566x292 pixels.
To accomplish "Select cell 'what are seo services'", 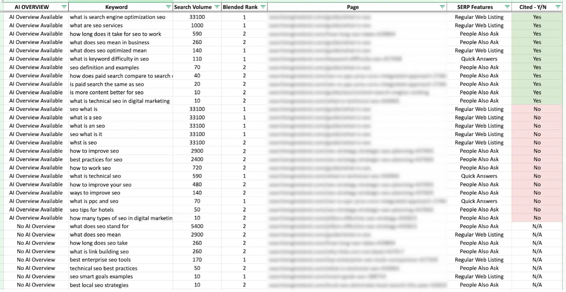I will tap(121, 25).
